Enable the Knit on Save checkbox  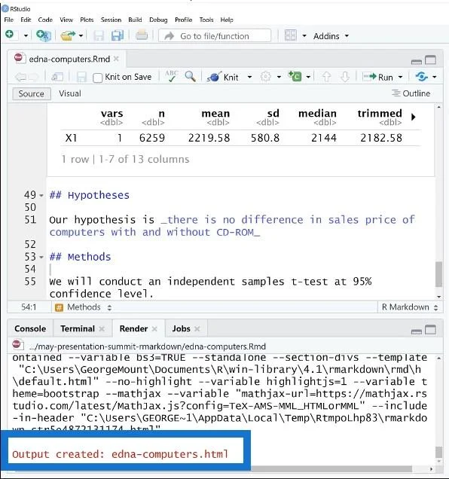click(x=97, y=78)
